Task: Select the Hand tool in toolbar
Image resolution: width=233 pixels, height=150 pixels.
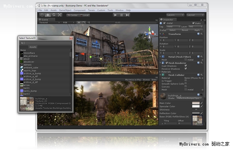Action: point(42,15)
